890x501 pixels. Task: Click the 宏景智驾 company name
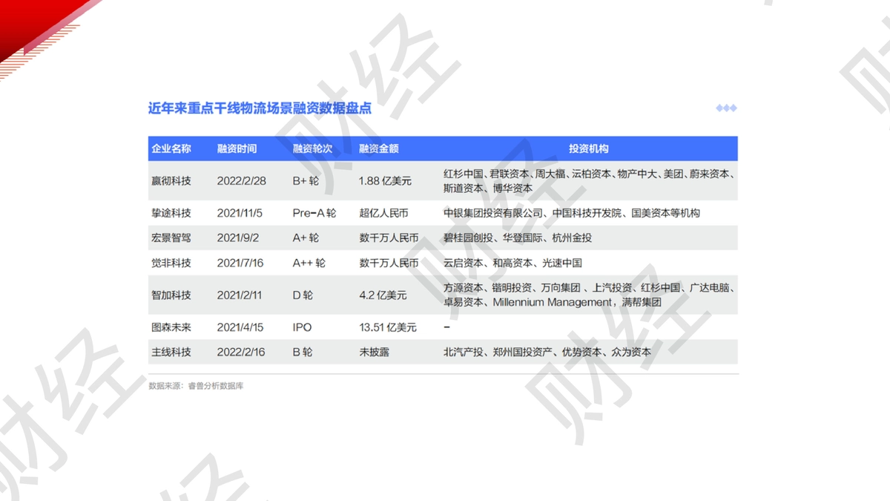pyautogui.click(x=171, y=238)
